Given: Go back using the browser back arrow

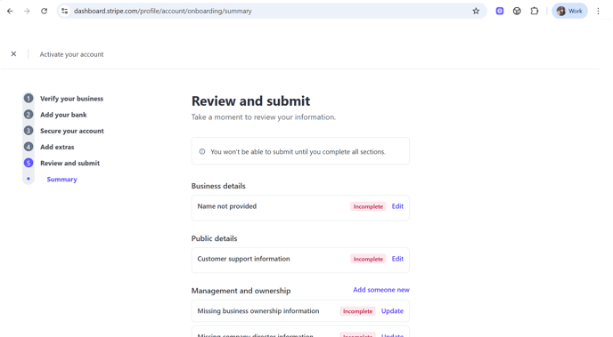Looking at the screenshot, I should pos(10,11).
